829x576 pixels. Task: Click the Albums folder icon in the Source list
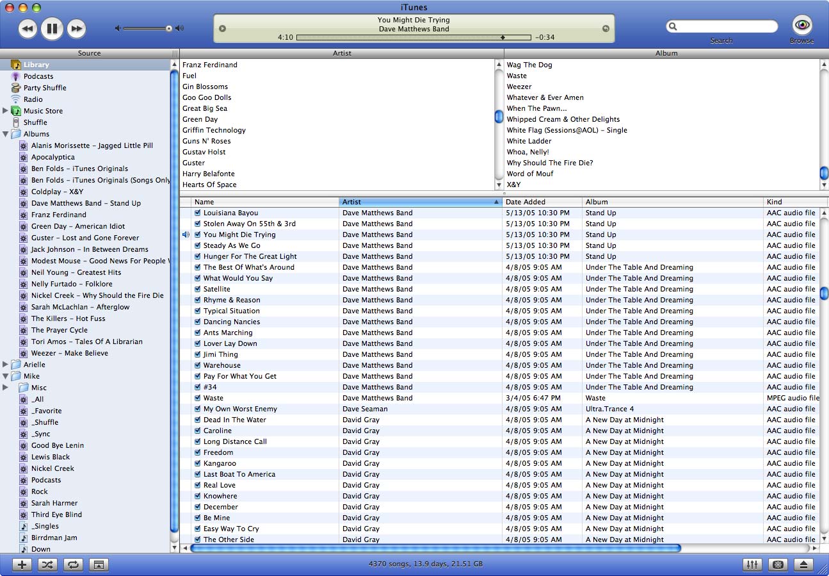point(16,134)
